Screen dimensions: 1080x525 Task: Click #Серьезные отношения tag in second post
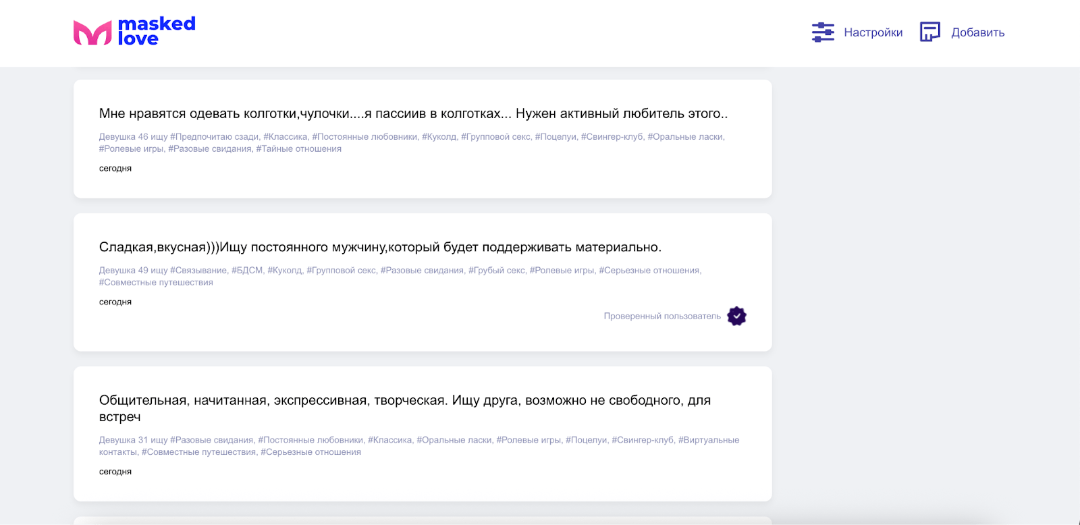tap(649, 271)
